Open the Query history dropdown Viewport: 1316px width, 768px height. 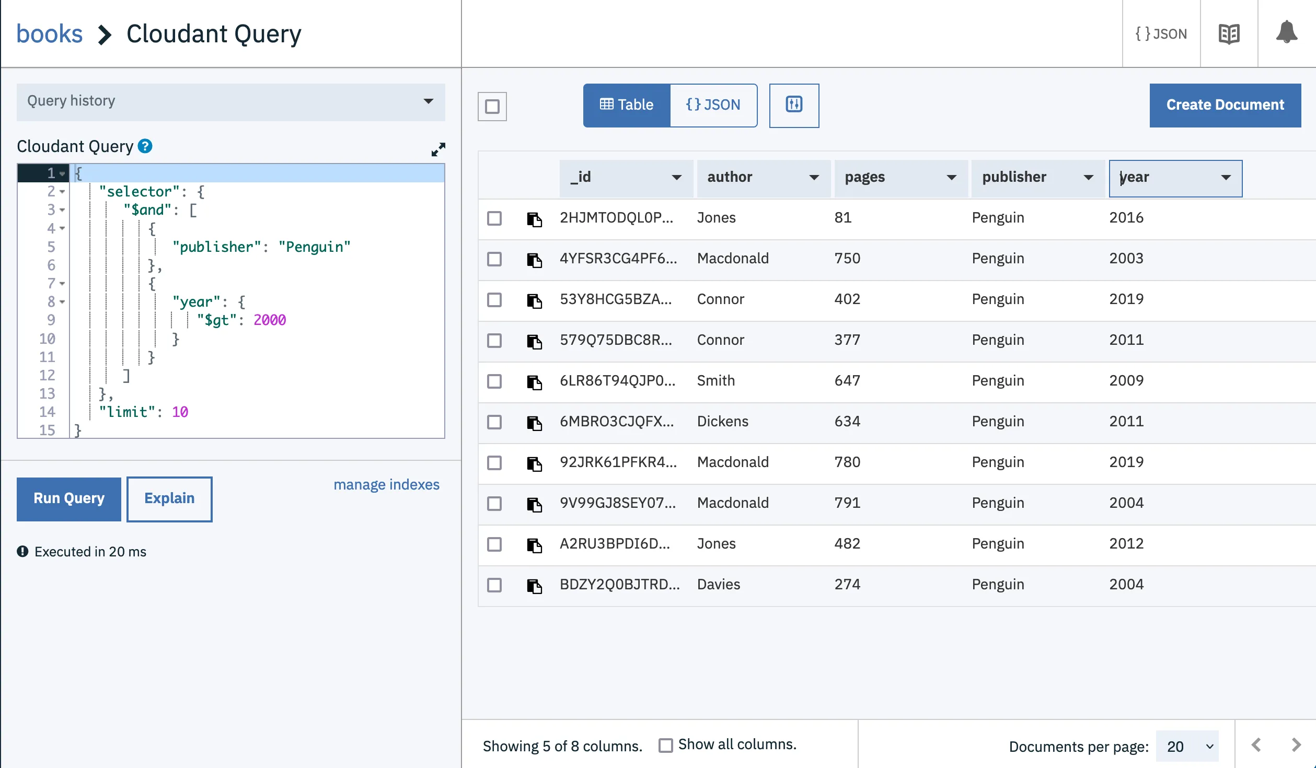click(x=231, y=101)
